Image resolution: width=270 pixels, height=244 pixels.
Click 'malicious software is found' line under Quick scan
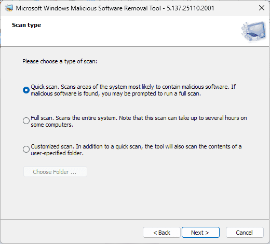pyautogui.click(x=116, y=93)
